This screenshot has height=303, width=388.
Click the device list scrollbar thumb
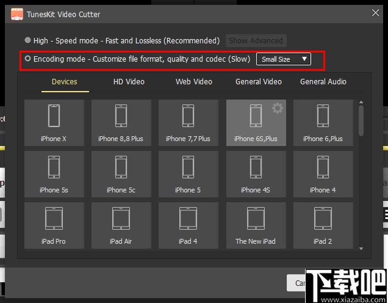[x=361, y=121]
